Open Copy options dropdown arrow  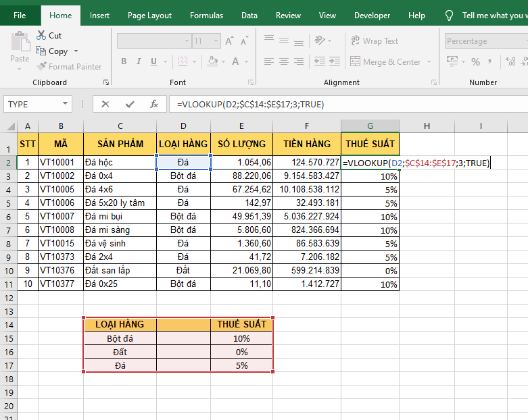(x=76, y=51)
